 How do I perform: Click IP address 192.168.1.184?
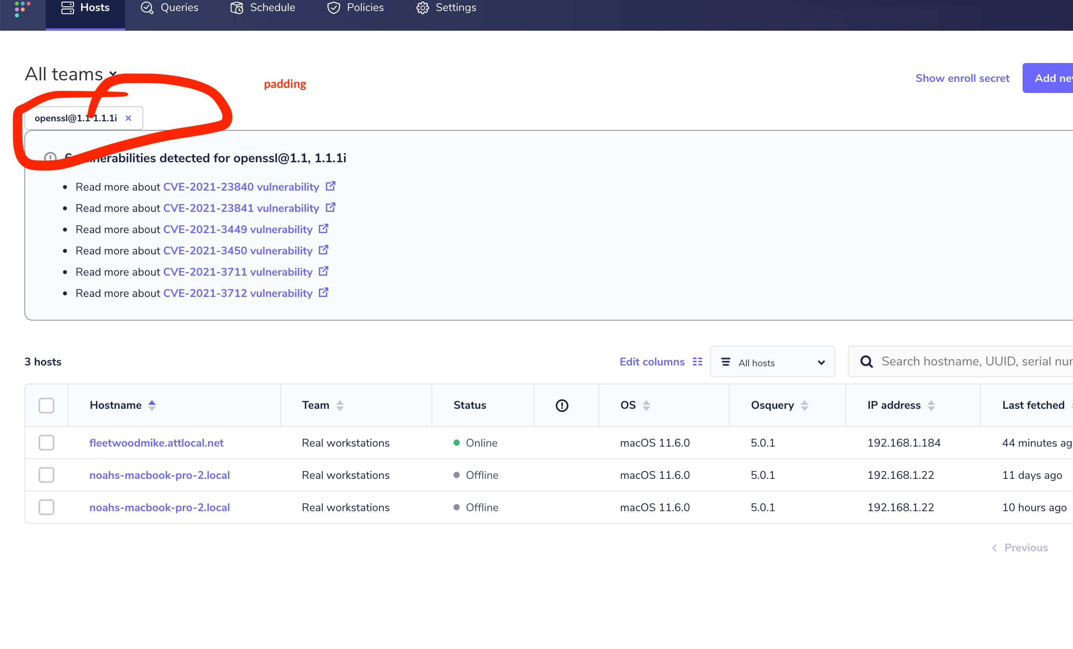904,443
